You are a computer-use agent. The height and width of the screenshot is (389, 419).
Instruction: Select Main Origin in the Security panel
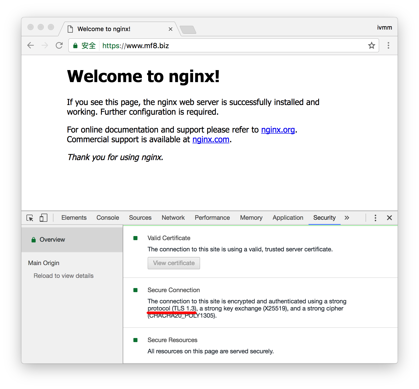(44, 263)
